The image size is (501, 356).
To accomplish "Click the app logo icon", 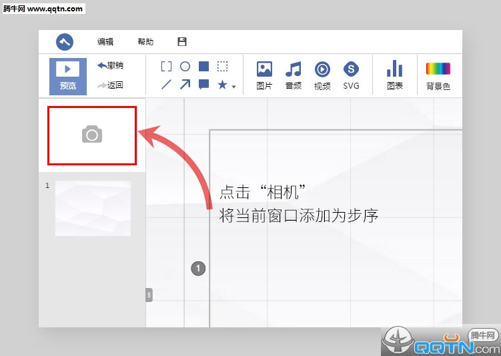I will click(x=65, y=41).
